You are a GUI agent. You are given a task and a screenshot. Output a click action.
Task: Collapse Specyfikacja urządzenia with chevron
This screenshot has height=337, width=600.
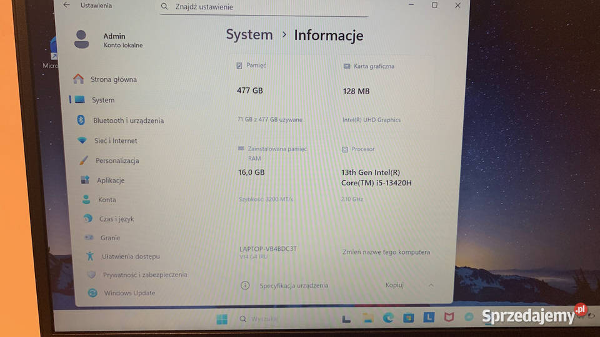pyautogui.click(x=431, y=285)
